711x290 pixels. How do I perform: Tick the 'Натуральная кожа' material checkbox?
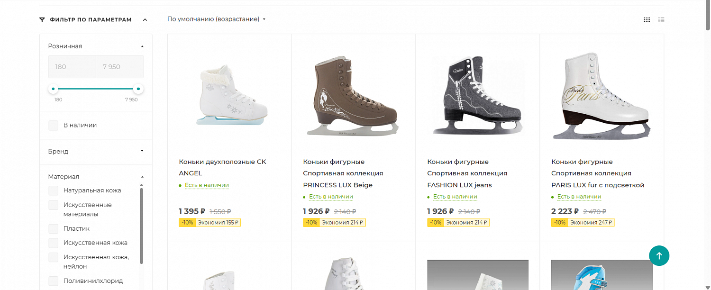coord(54,190)
